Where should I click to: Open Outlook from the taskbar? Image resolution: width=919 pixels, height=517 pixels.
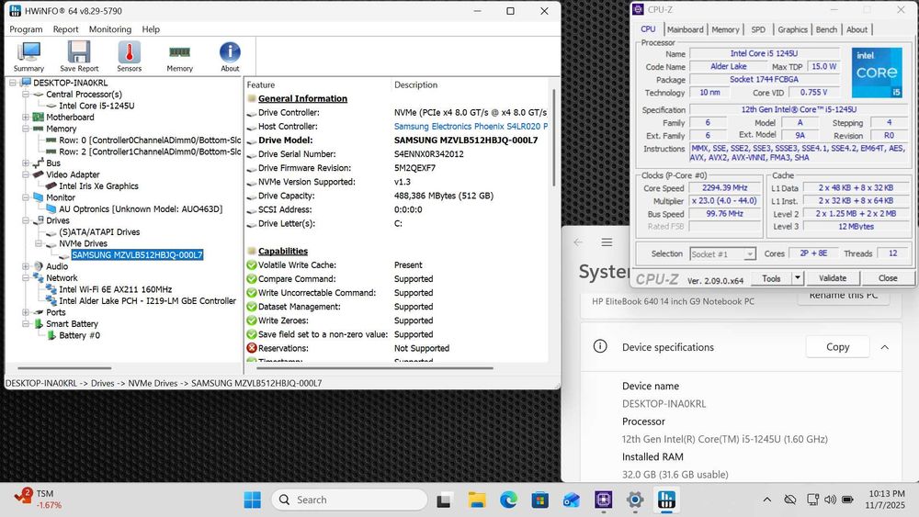572,500
